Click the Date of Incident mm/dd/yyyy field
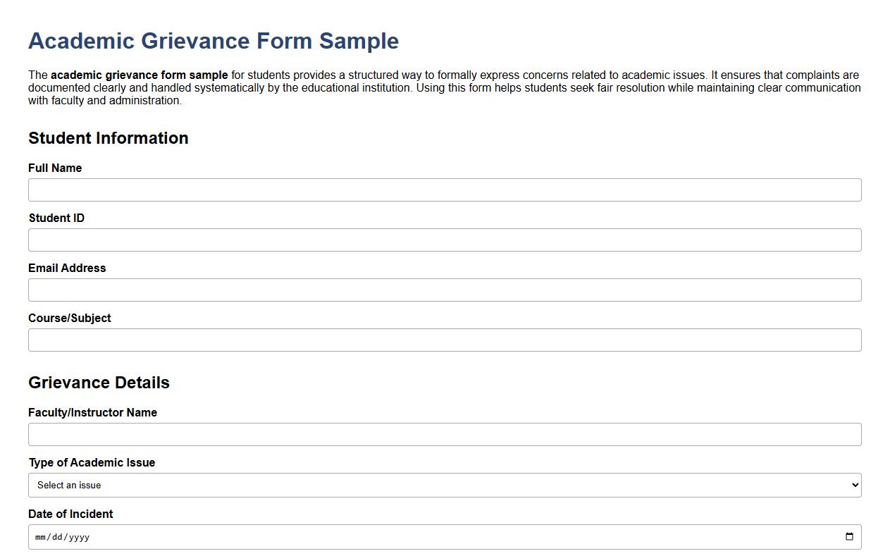 pos(282,536)
